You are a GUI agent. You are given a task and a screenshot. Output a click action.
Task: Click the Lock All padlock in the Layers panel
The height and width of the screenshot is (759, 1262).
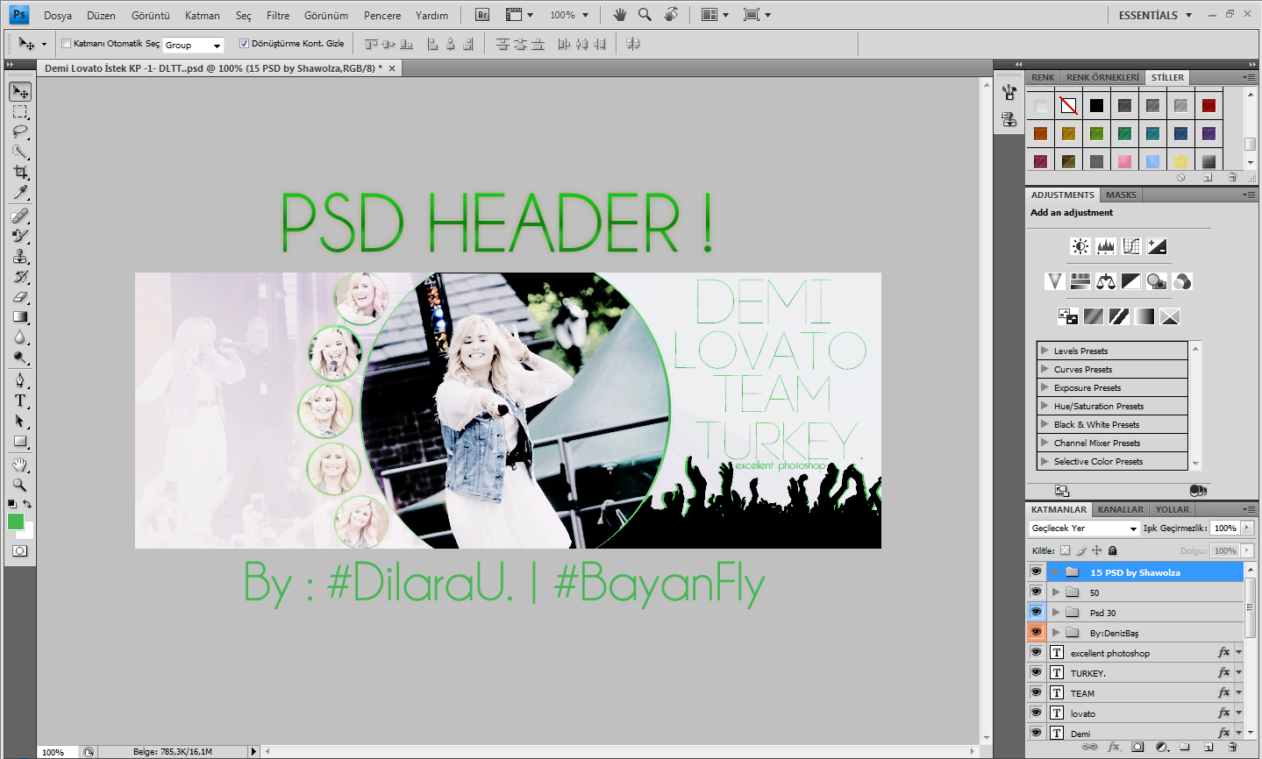[1112, 550]
